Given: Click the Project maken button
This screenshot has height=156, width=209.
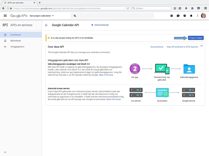Looking at the screenshot, I should pyautogui.click(x=196, y=38).
